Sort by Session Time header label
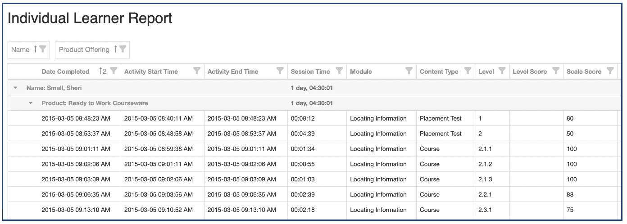The height and width of the screenshot is (224, 627). coord(310,72)
